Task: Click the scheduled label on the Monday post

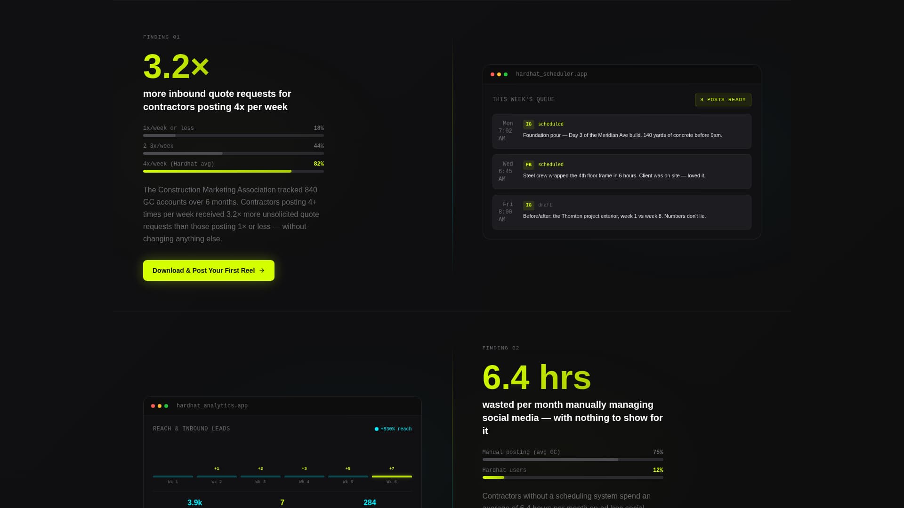Action: [551, 124]
